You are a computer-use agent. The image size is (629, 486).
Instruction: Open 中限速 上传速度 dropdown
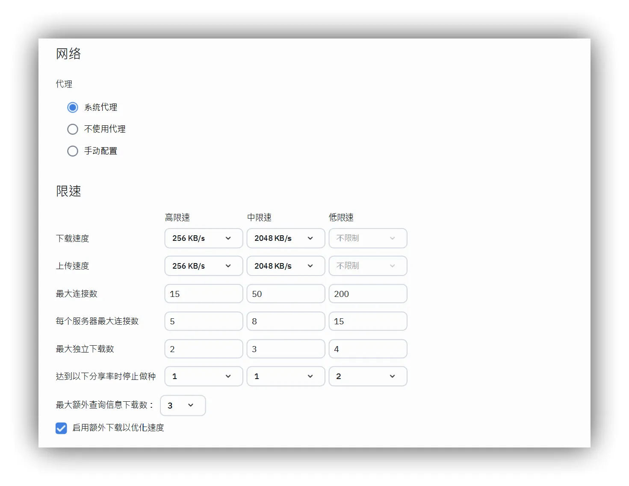pos(286,266)
